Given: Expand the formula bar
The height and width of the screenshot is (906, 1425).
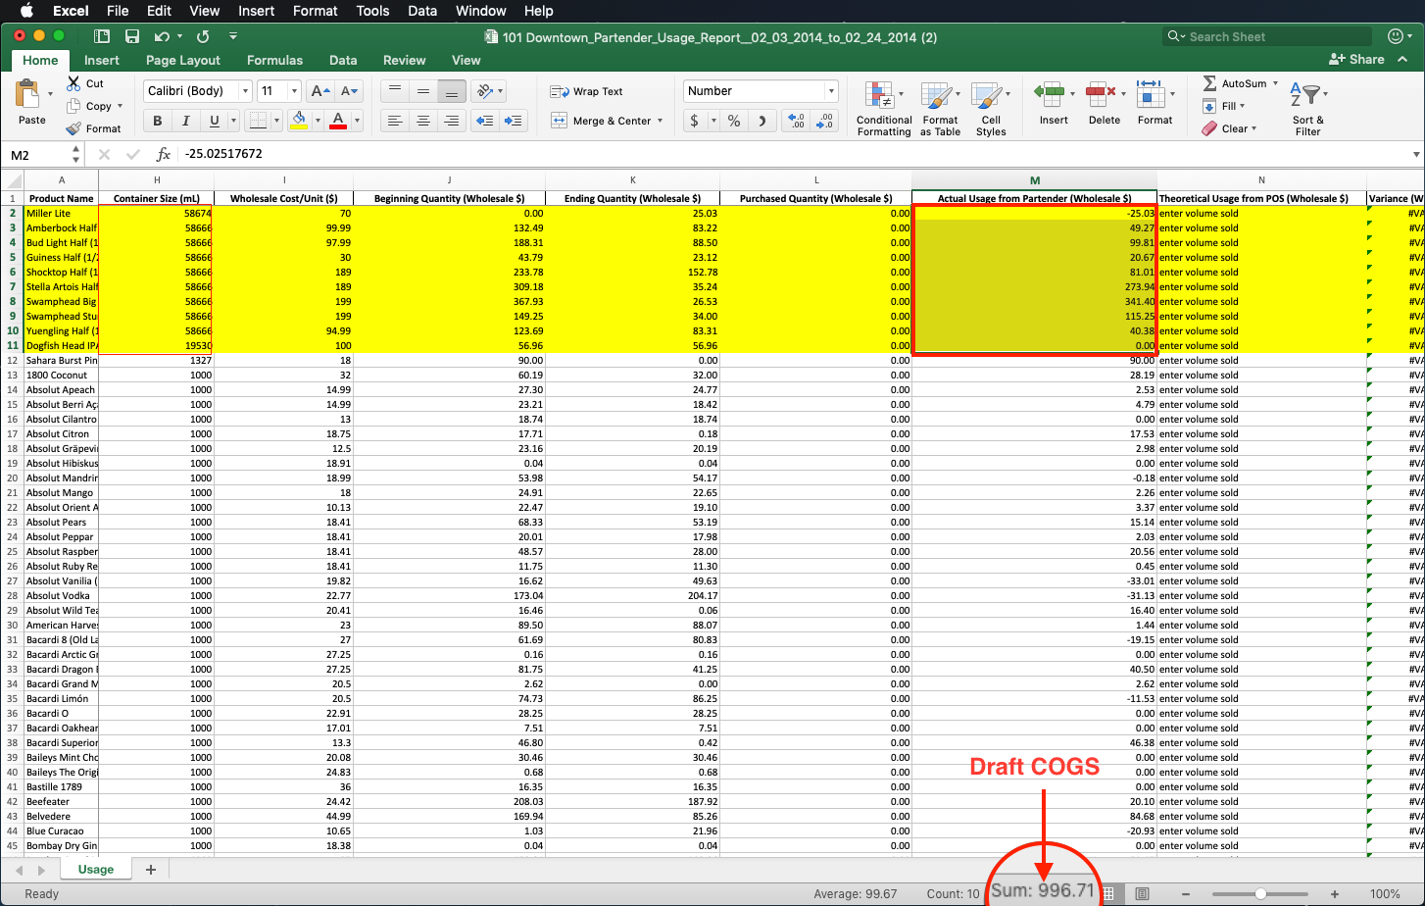Looking at the screenshot, I should [1415, 154].
